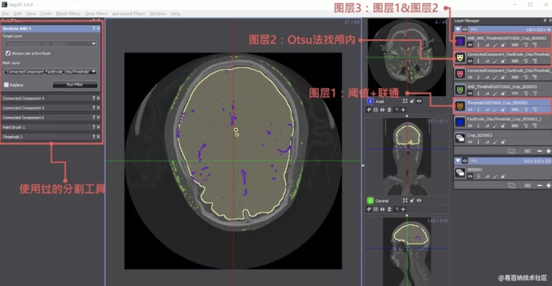The height and width of the screenshot is (286, 552).
Task: Click the blue mask icon of FastErode_OtsuThreshold layer
Action: point(460,122)
